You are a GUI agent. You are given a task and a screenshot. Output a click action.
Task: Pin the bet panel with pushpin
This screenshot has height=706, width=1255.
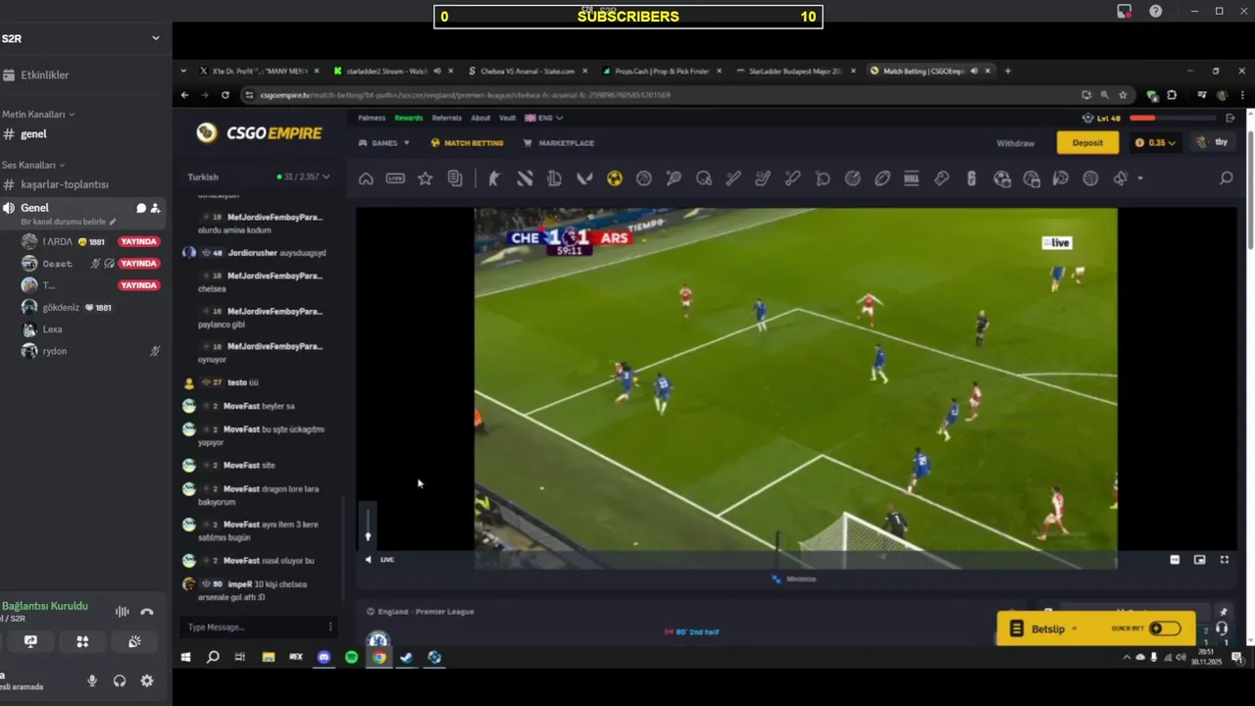[1223, 612]
